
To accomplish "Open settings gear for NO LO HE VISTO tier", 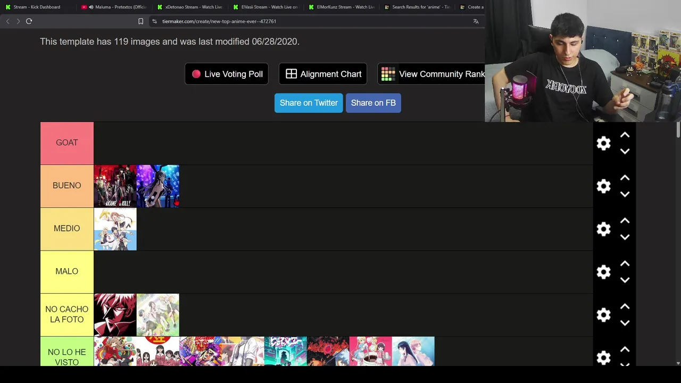I will click(x=603, y=358).
